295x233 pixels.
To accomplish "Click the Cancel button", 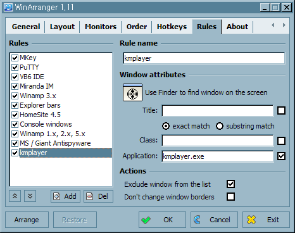I will (x=214, y=220).
